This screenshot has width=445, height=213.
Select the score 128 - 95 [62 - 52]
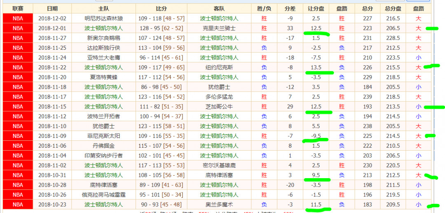[x=162, y=28]
